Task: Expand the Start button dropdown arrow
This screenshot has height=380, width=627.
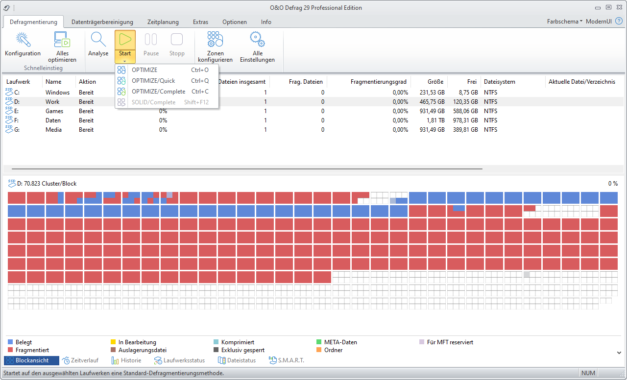Action: click(x=125, y=61)
